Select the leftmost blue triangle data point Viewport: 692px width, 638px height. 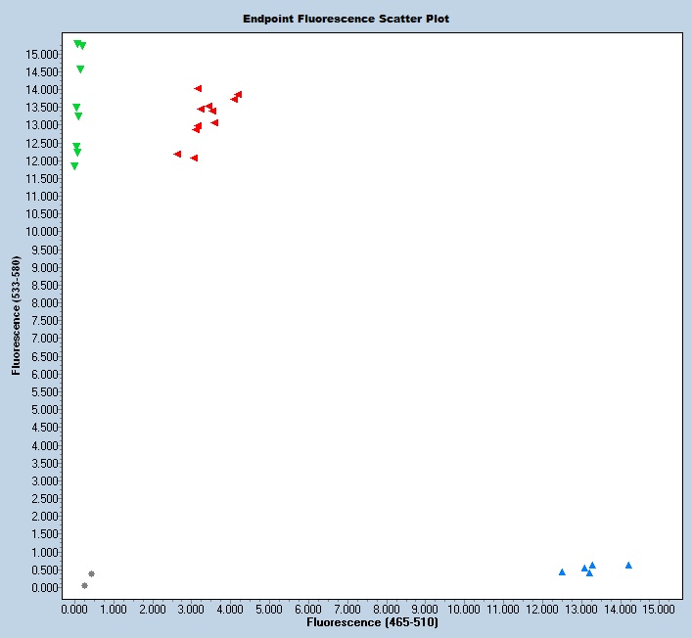pyautogui.click(x=562, y=571)
